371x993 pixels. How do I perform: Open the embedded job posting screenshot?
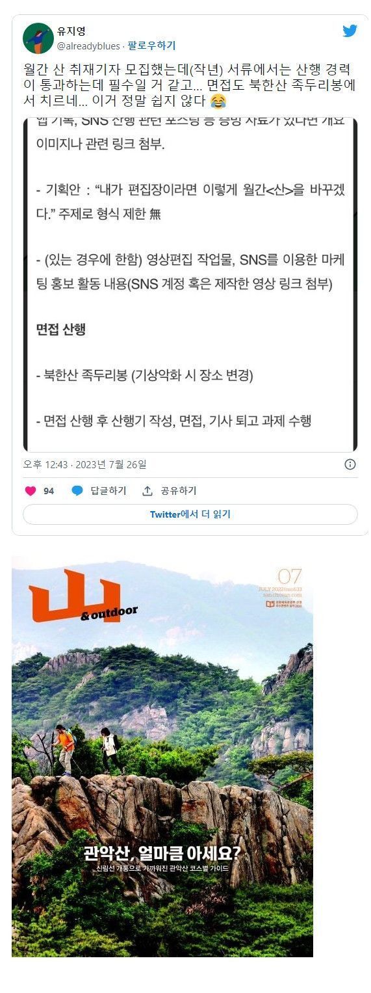pyautogui.click(x=190, y=285)
